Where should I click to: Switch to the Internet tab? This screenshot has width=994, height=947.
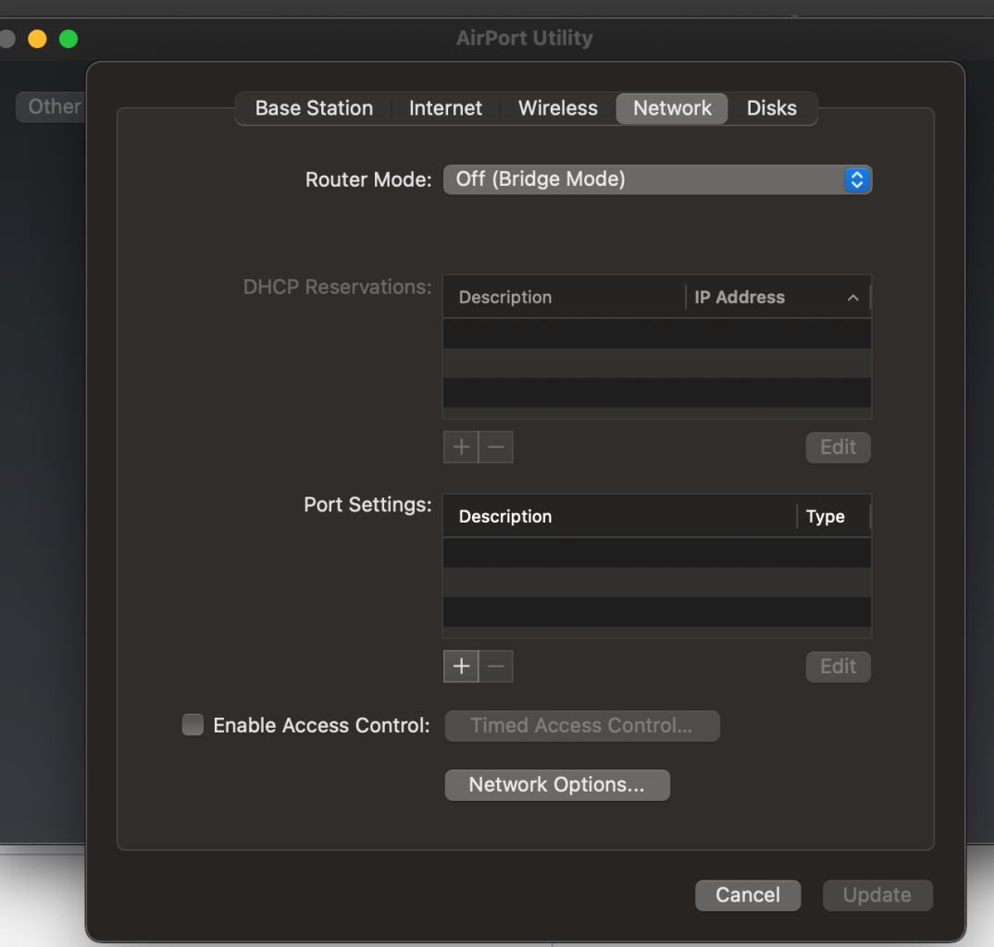pos(445,108)
